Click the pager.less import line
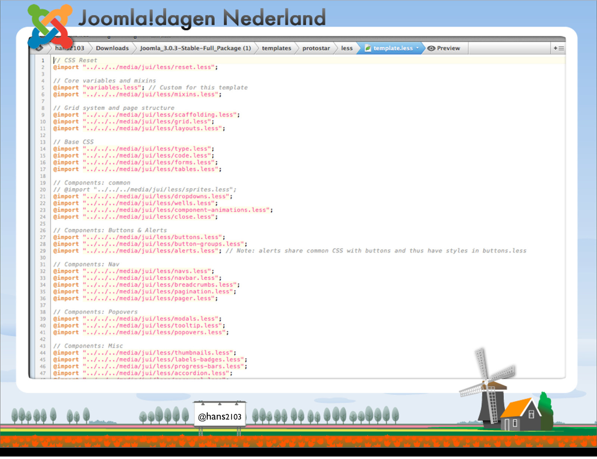 pos(135,298)
